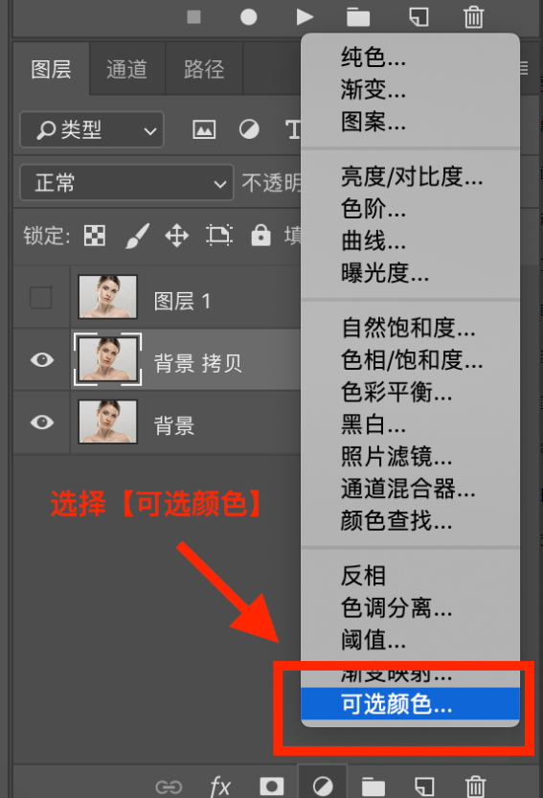Lock transparent pixels checkerboard icon
Viewport: 543px width, 798px height.
[95, 236]
